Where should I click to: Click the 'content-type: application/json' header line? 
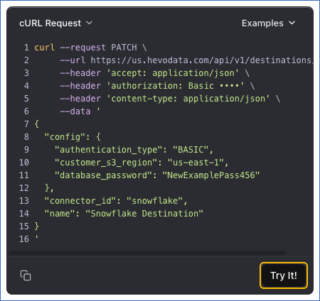[x=170, y=99]
